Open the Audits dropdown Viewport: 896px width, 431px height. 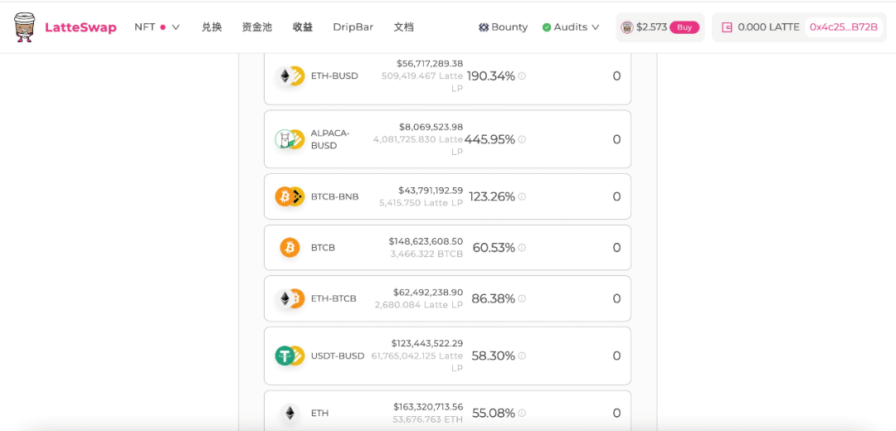click(x=571, y=27)
